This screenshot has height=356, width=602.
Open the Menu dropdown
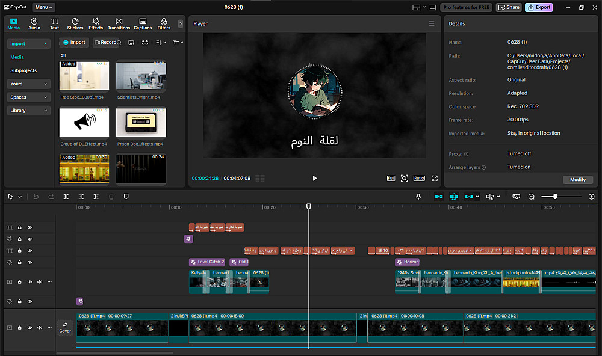pyautogui.click(x=43, y=7)
